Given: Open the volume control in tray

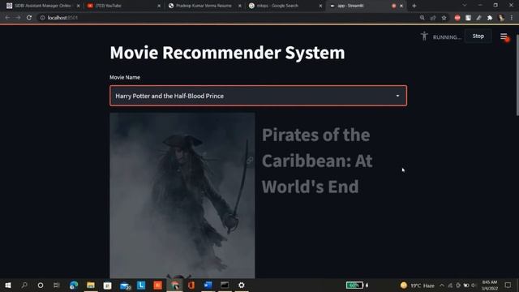Looking at the screenshot, I should 474,286.
